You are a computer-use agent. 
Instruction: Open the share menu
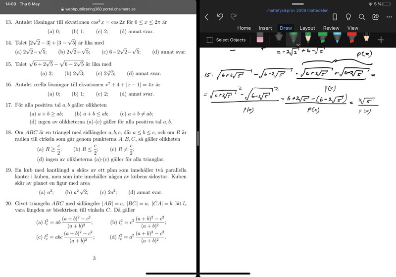click(x=375, y=17)
